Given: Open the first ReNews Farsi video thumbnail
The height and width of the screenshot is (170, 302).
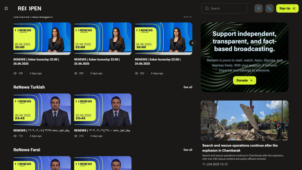Looking at the screenshot, I should click(x=42, y=163).
